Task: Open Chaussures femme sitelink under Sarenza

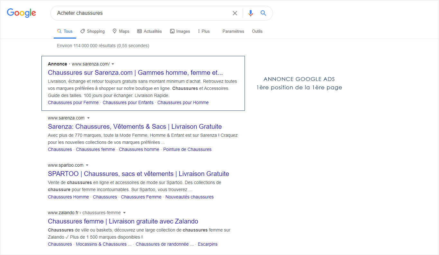Action: [95, 149]
